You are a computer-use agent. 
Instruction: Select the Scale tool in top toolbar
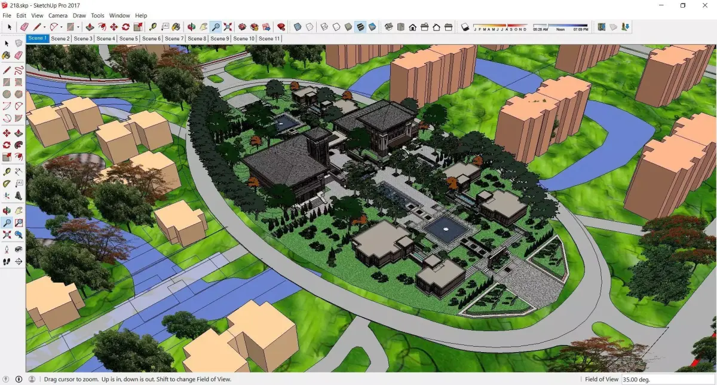pos(138,27)
